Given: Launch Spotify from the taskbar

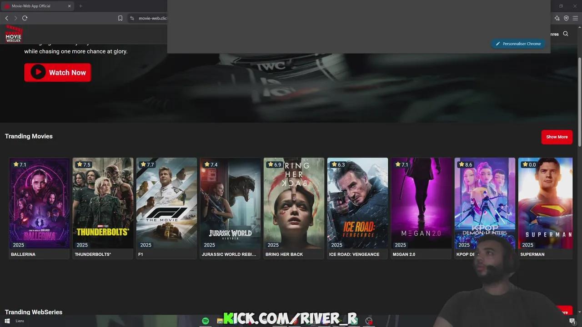Looking at the screenshot, I should [205, 321].
